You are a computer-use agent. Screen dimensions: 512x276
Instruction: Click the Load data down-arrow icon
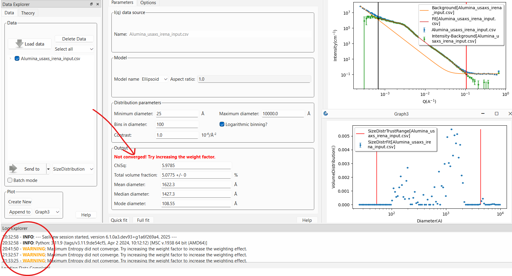[x=19, y=43]
